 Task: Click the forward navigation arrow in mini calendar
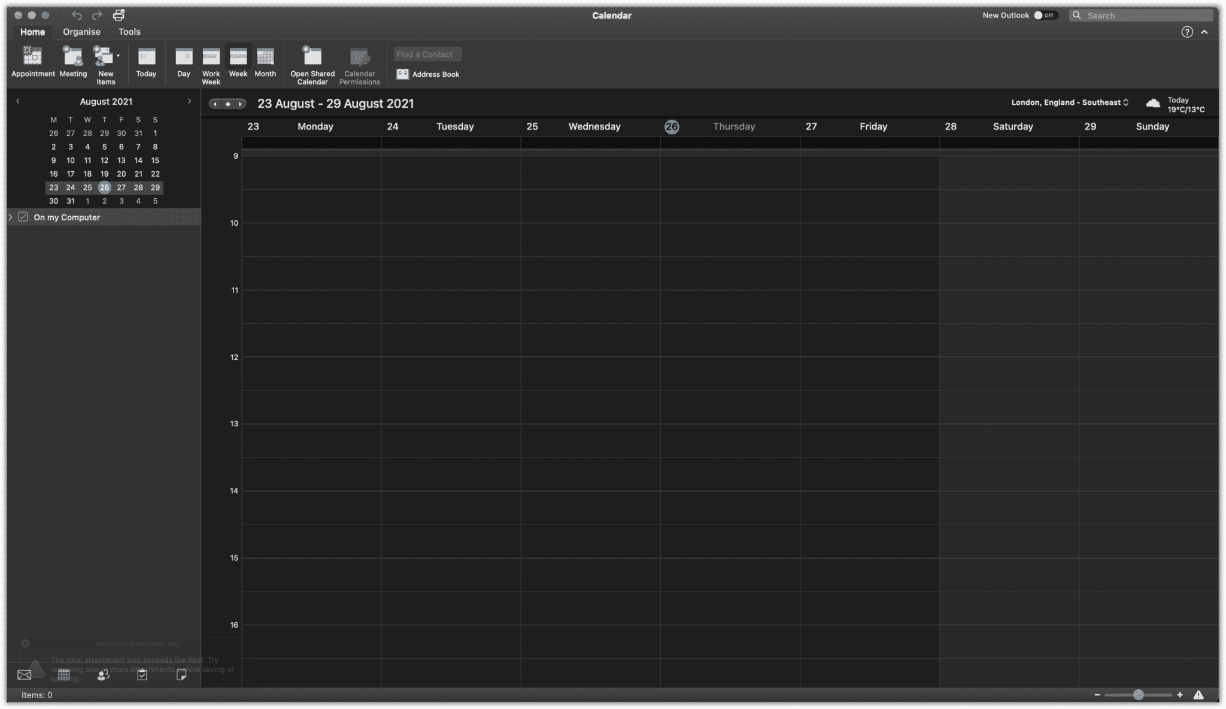(188, 101)
